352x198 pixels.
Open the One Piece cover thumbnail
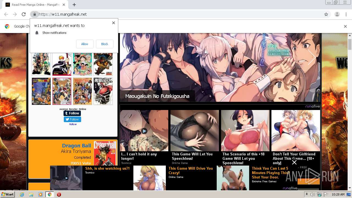pyautogui.click(x=82, y=64)
